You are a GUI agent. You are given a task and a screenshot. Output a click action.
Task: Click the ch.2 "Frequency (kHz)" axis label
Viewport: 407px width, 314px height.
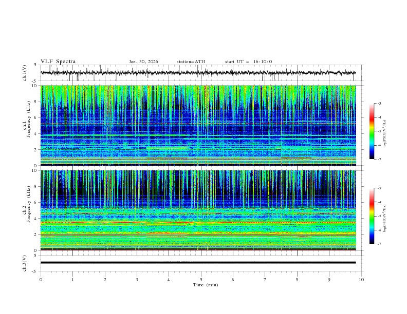29,204
